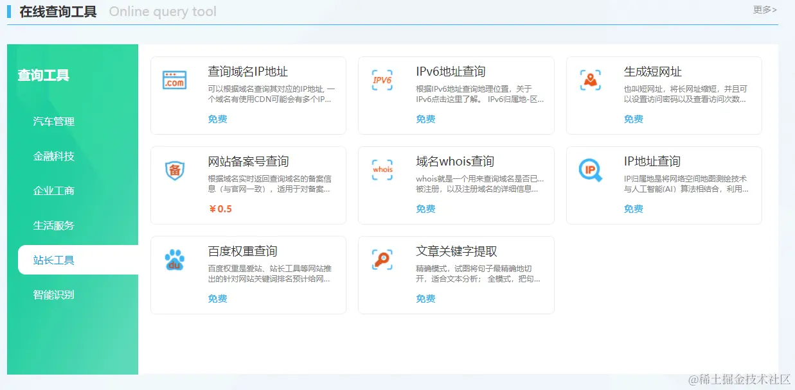Click 免费 under 文章关键字提取
The height and width of the screenshot is (390, 795).
pyautogui.click(x=425, y=298)
